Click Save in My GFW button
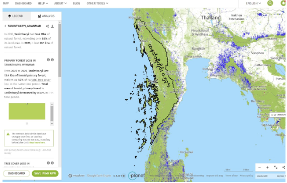Viewport: 287px width, 183px height. (x=45, y=173)
